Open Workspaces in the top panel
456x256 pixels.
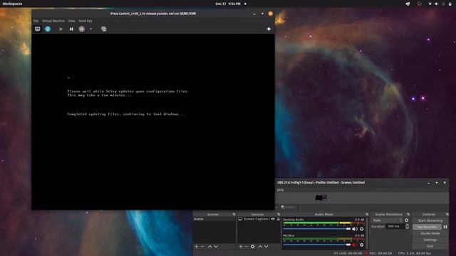[x=12, y=4]
